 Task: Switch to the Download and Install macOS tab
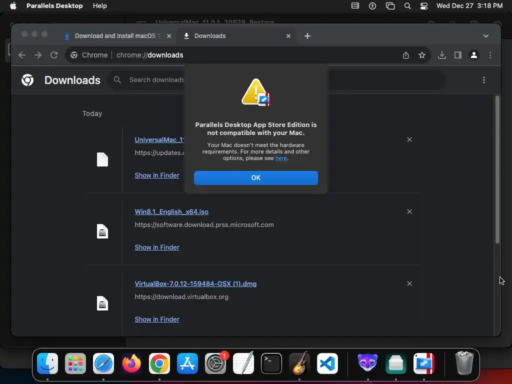117,35
